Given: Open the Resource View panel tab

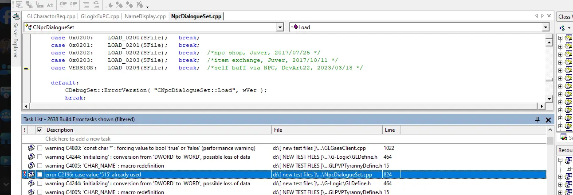Looking at the screenshot, I should (x=565, y=150).
